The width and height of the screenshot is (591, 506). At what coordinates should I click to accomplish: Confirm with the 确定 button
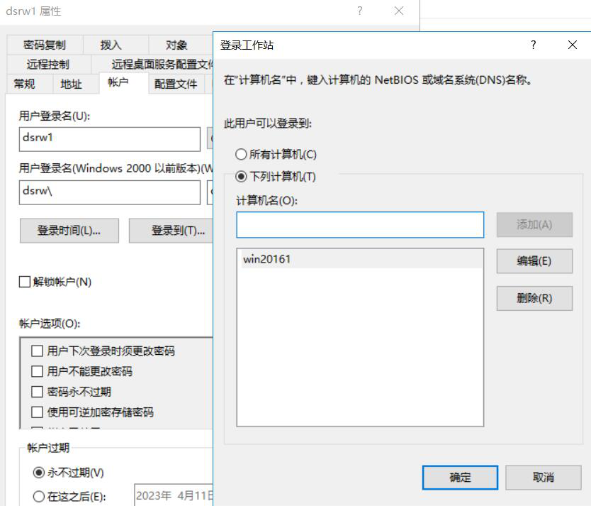click(x=460, y=478)
